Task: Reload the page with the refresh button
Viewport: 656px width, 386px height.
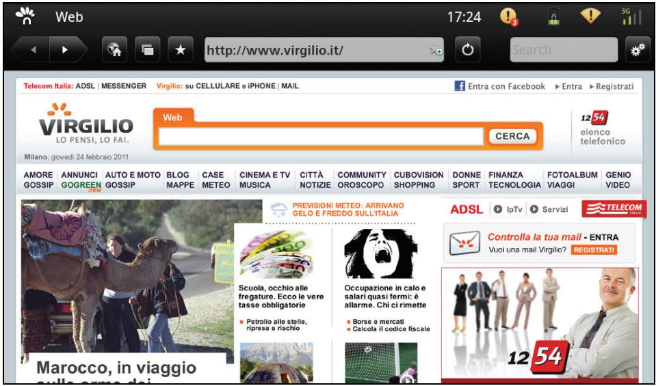Action: coord(468,50)
